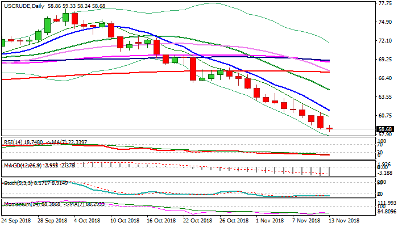Click the current price tag 58.68
The height and width of the screenshot is (227, 398).
[385, 129]
